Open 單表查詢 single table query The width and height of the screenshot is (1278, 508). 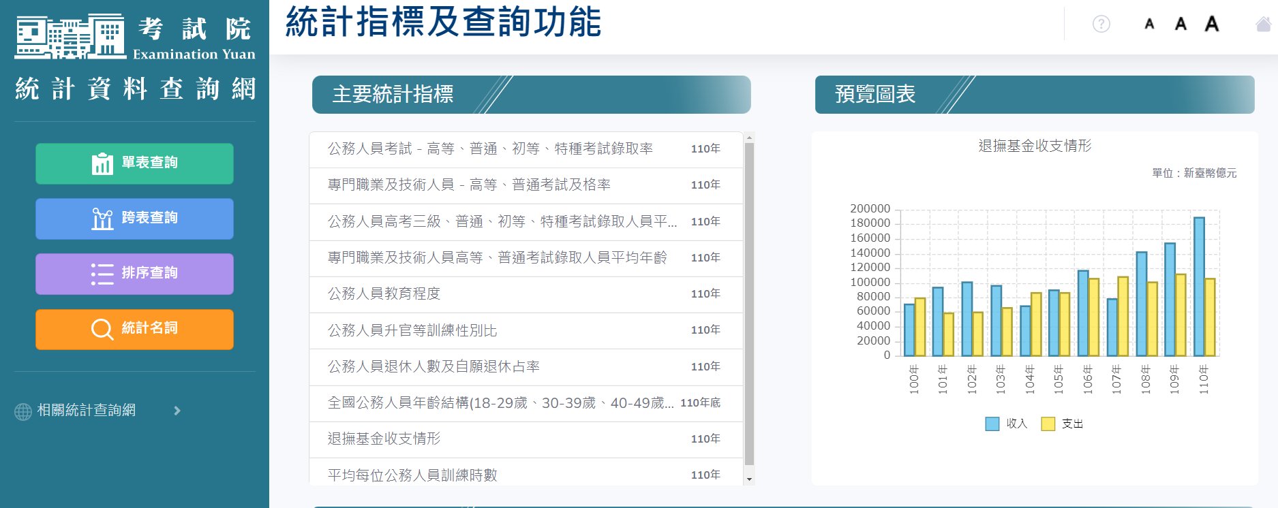134,163
